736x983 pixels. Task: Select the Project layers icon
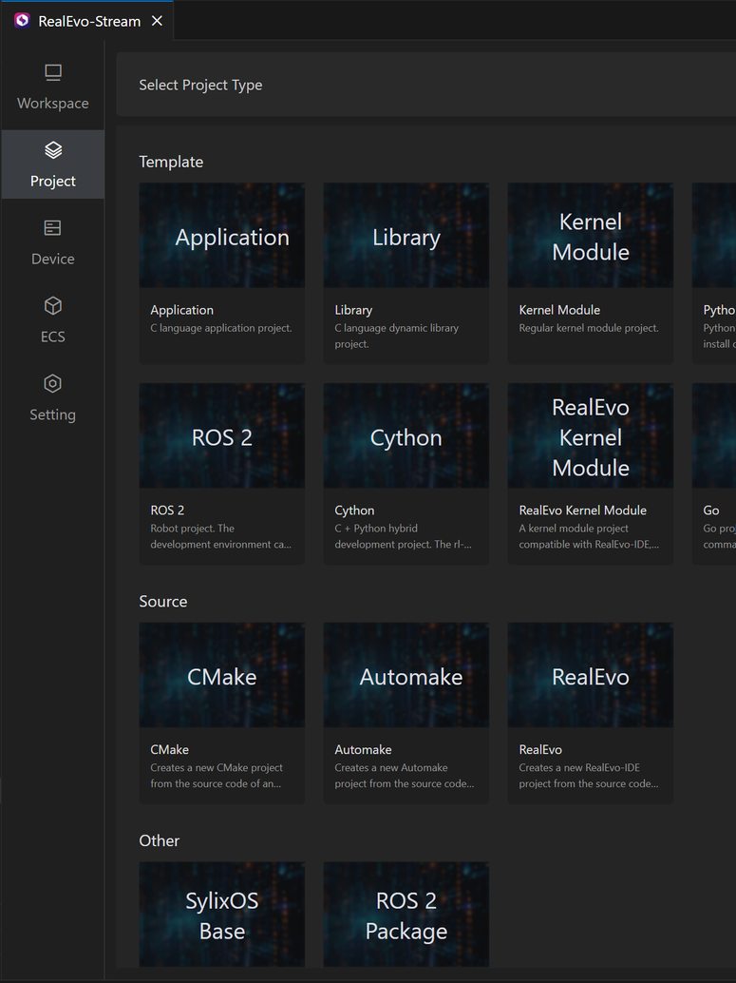pos(53,150)
